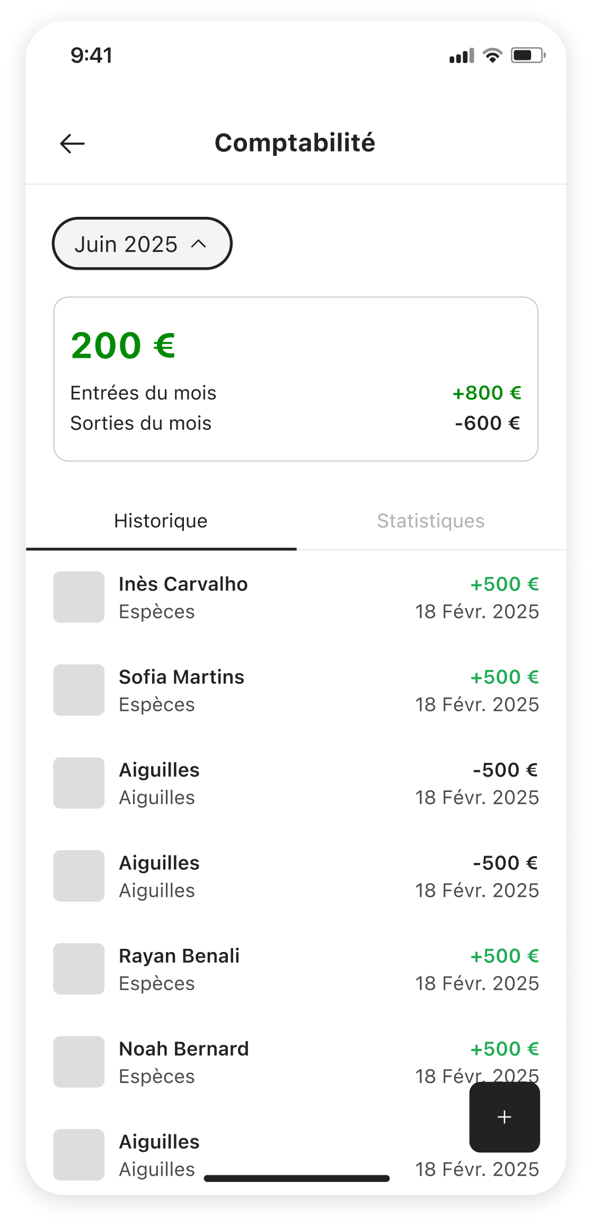Tap the battery indicator icon
Image resolution: width=592 pixels, height=1225 pixels.
[x=527, y=55]
